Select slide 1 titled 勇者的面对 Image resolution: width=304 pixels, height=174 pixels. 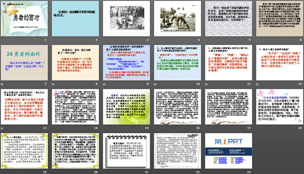pos(24,18)
